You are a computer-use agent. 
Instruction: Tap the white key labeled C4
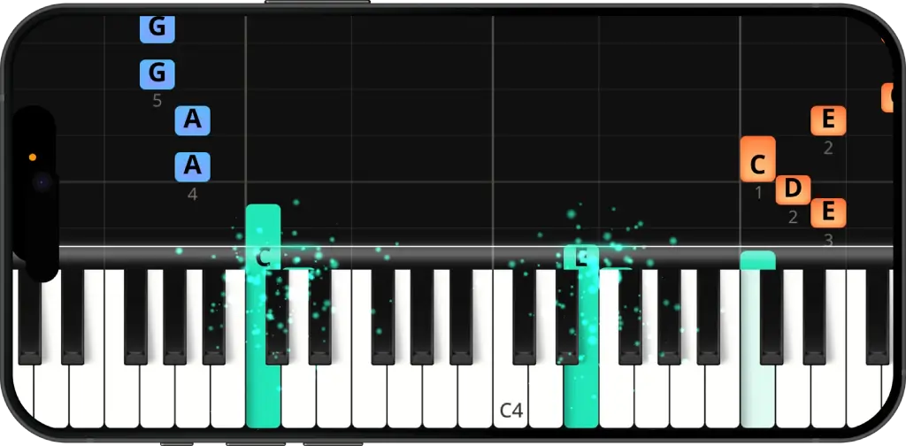[511, 398]
